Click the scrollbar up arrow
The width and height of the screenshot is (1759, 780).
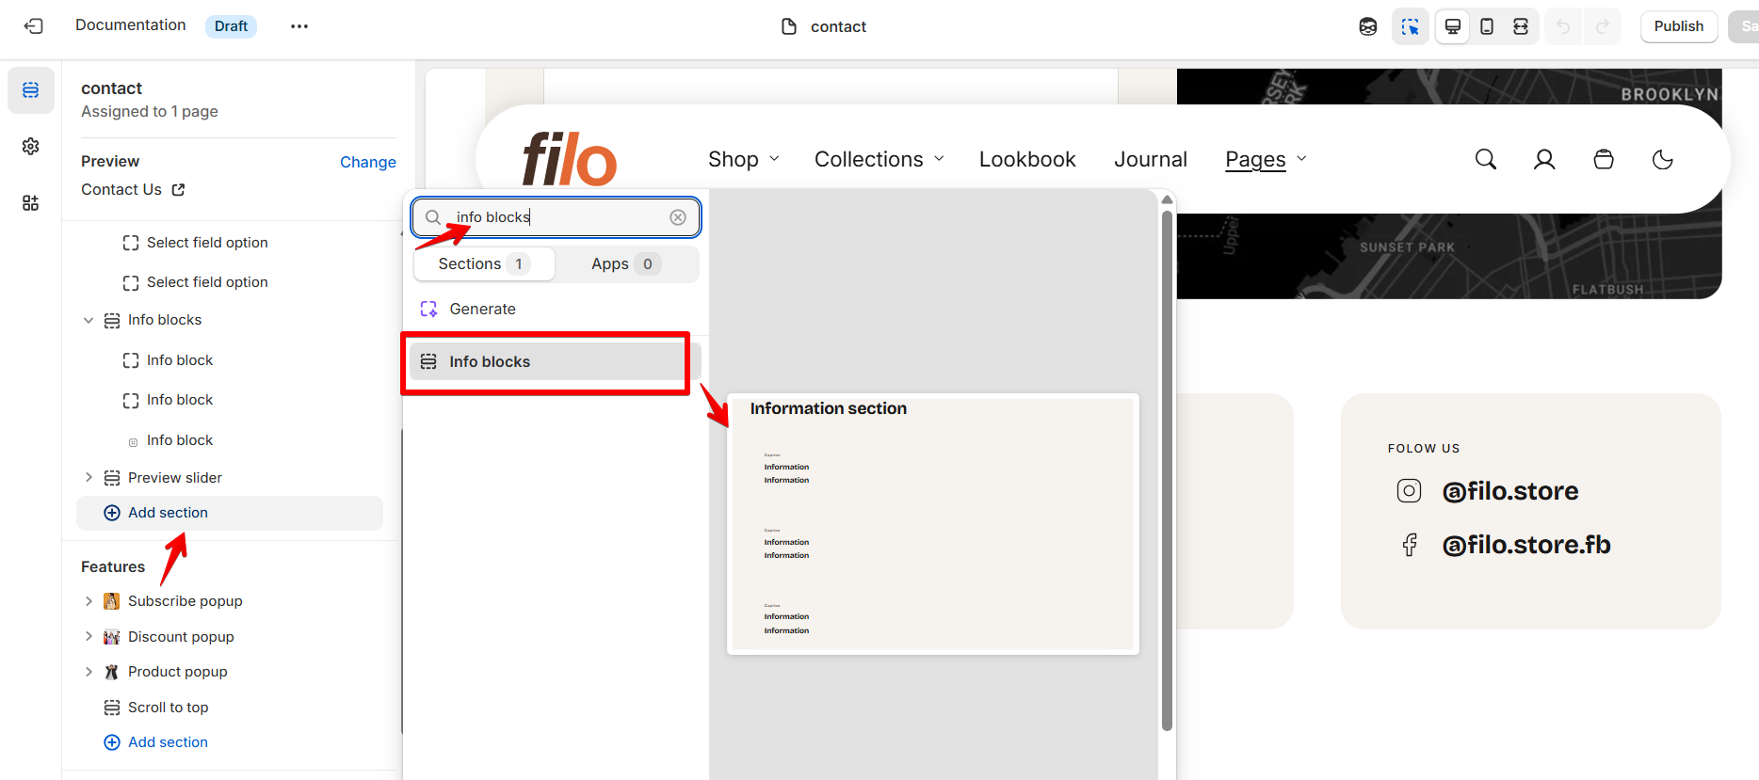(1168, 199)
